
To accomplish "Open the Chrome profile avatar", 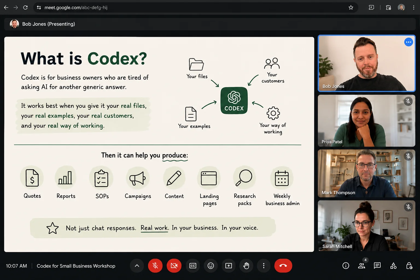I will tap(401, 7).
